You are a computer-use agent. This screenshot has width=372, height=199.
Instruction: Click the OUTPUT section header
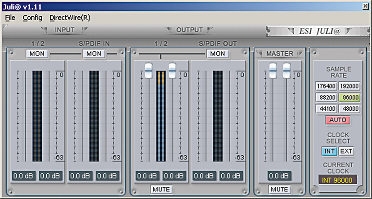click(x=189, y=30)
